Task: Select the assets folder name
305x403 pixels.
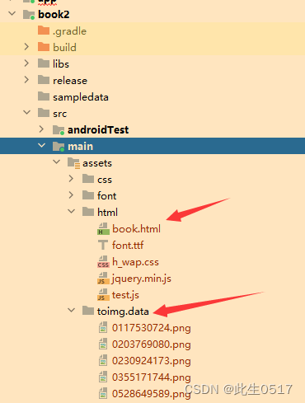Action: tap(97, 163)
